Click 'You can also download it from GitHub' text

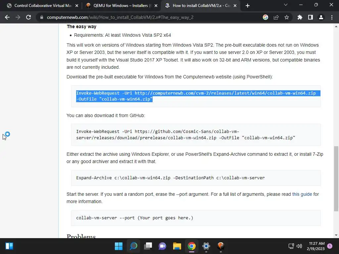106,115
